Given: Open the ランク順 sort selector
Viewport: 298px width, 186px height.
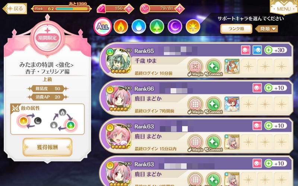Looking at the screenshot, I should coord(236,29).
